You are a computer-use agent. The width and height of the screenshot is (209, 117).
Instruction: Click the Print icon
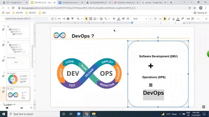(x=68, y=19)
